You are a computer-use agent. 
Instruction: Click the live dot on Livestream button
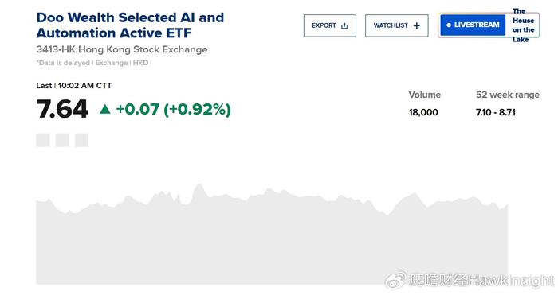coord(448,25)
